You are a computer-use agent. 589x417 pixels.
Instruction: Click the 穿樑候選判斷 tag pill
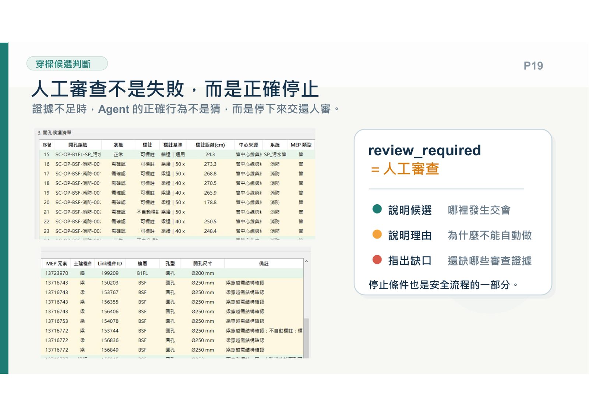[67, 64]
